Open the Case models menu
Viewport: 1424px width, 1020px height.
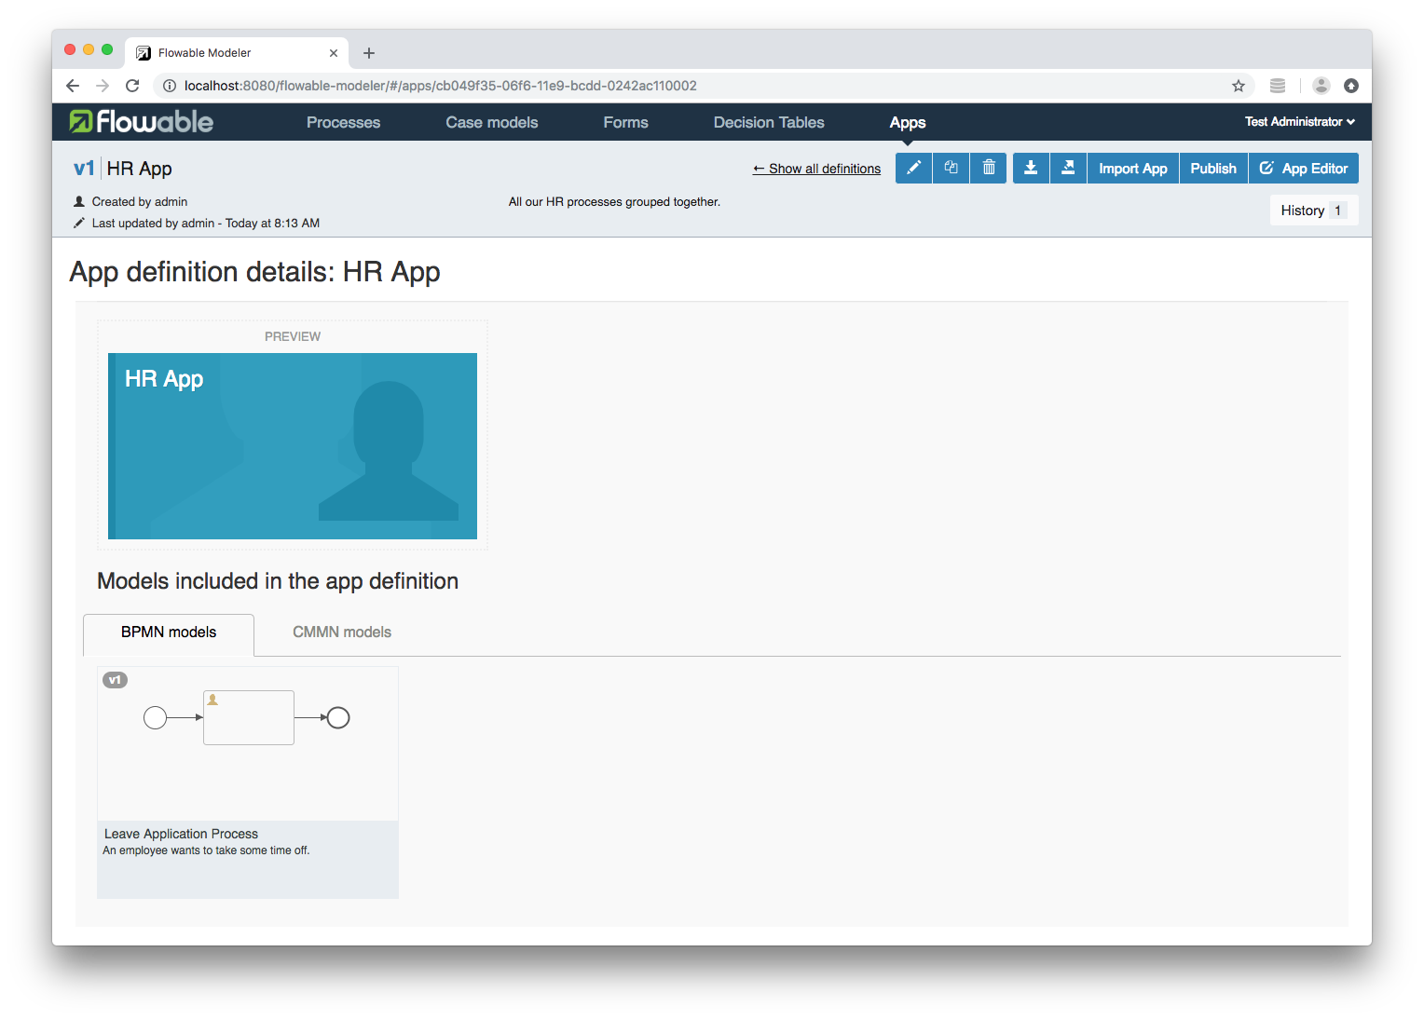(x=492, y=122)
